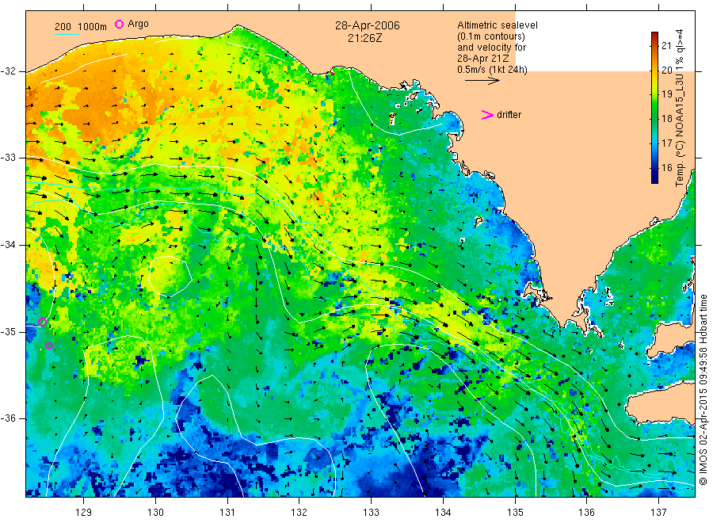Click the 'Altimetric sealevel' legend text

497,25
